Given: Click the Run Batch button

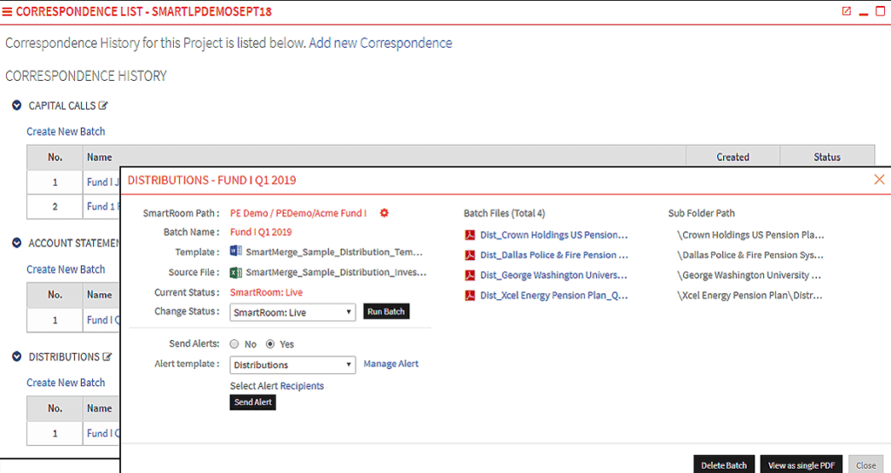Looking at the screenshot, I should tap(386, 311).
